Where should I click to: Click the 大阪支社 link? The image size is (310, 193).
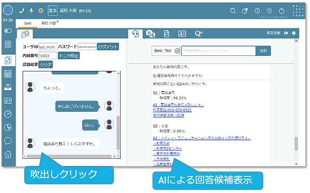pos(161,159)
